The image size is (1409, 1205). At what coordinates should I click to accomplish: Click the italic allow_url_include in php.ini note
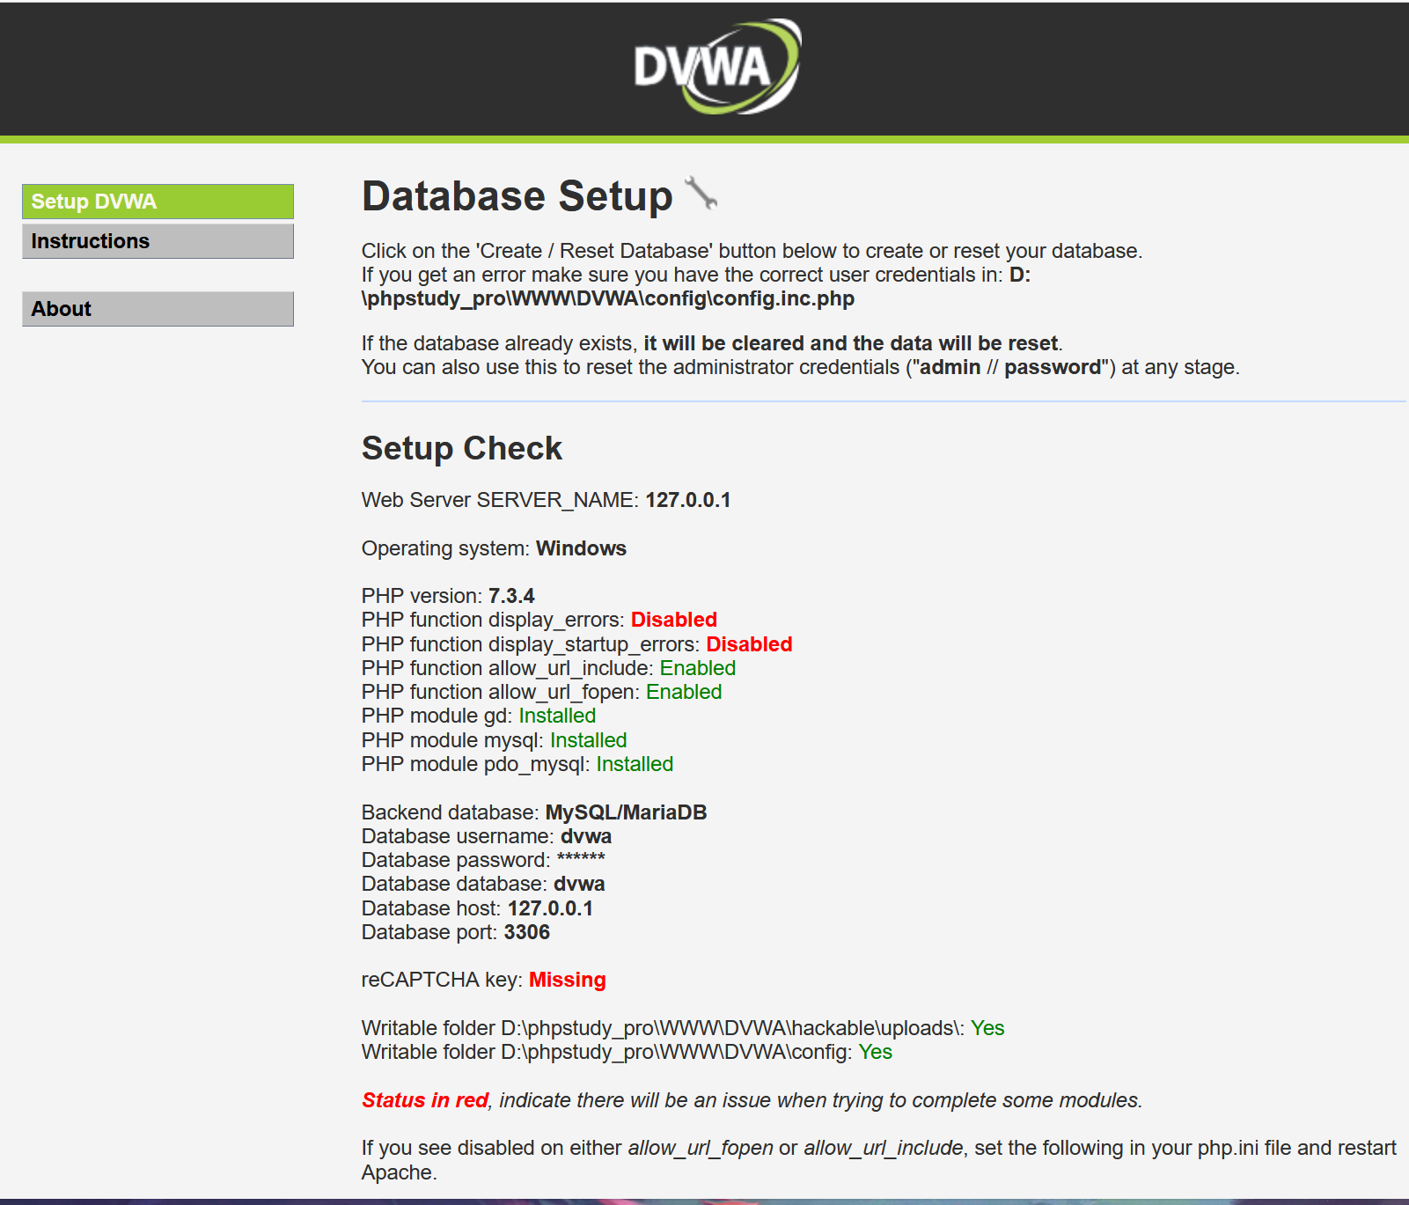point(884,1148)
